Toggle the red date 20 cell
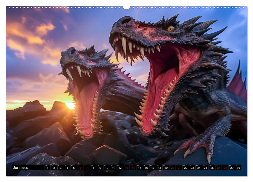The height and width of the screenshot is (182, 253). [x=172, y=168]
